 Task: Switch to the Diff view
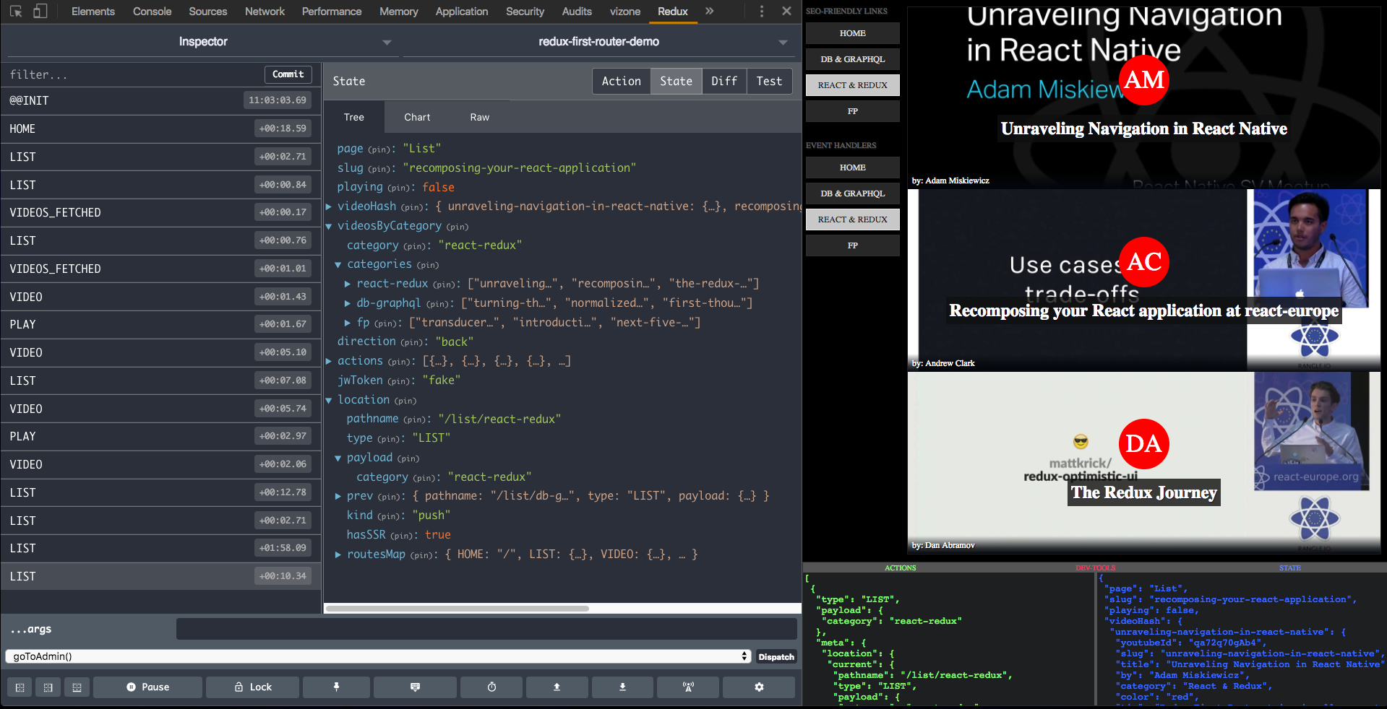coord(724,82)
